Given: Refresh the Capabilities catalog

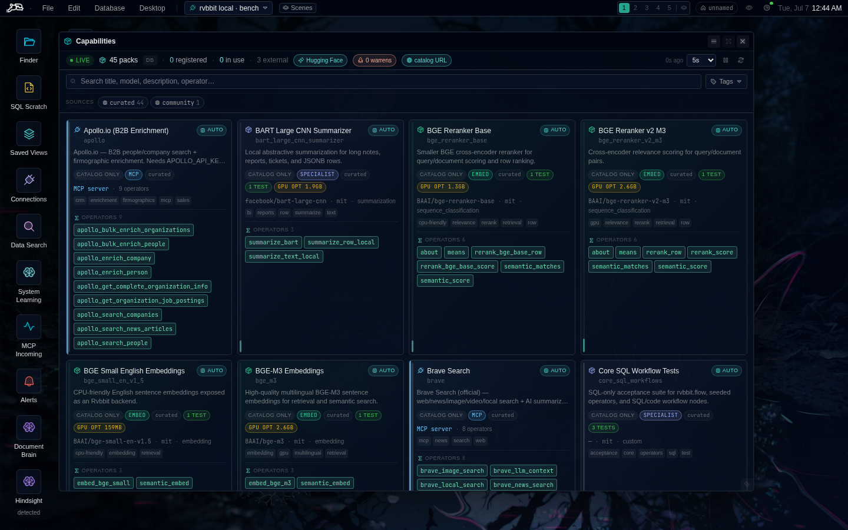Looking at the screenshot, I should coord(741,60).
